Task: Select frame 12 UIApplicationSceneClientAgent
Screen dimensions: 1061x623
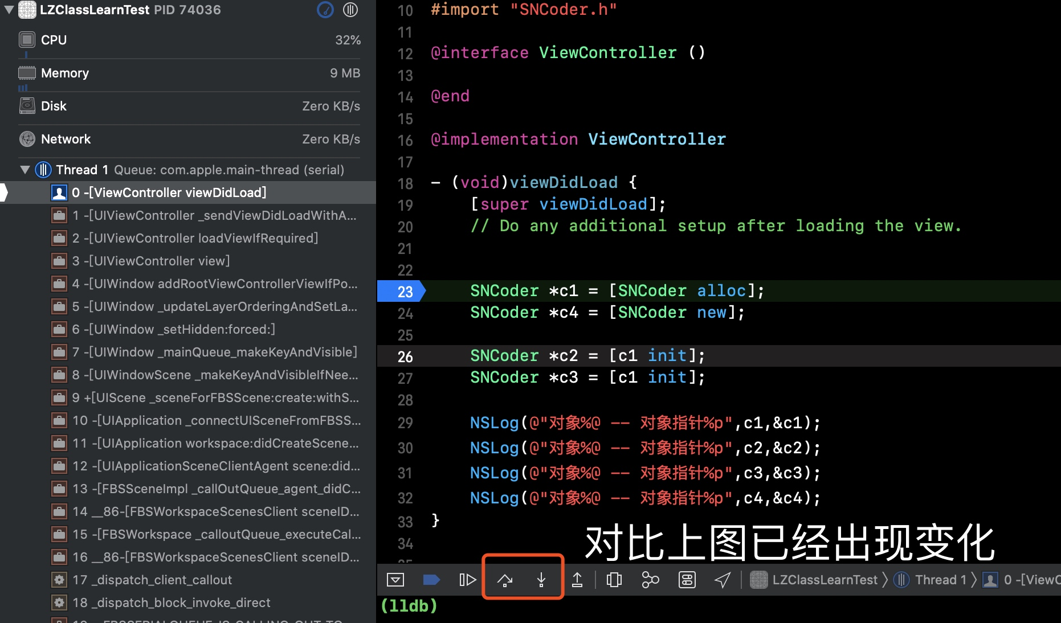Action: [188, 466]
